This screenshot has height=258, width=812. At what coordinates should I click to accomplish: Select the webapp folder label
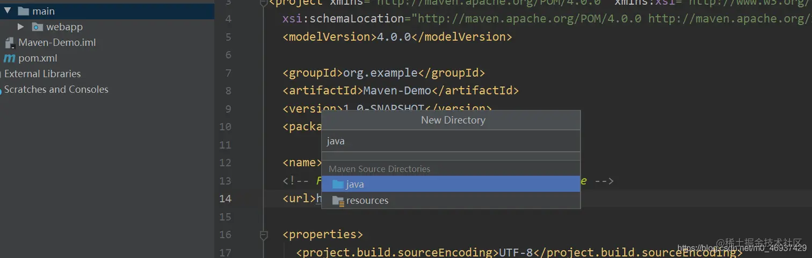click(64, 27)
